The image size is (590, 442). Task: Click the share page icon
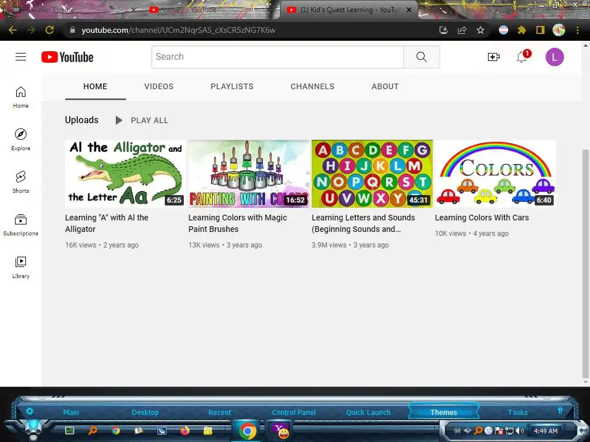[462, 30]
